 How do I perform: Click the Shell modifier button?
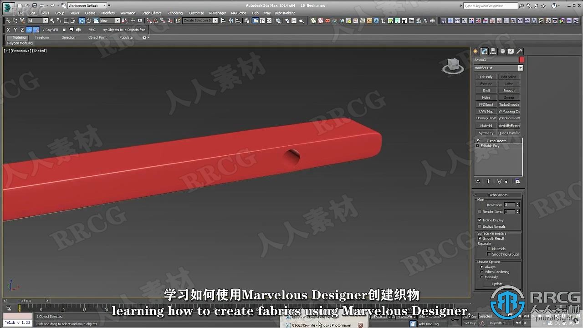(486, 90)
